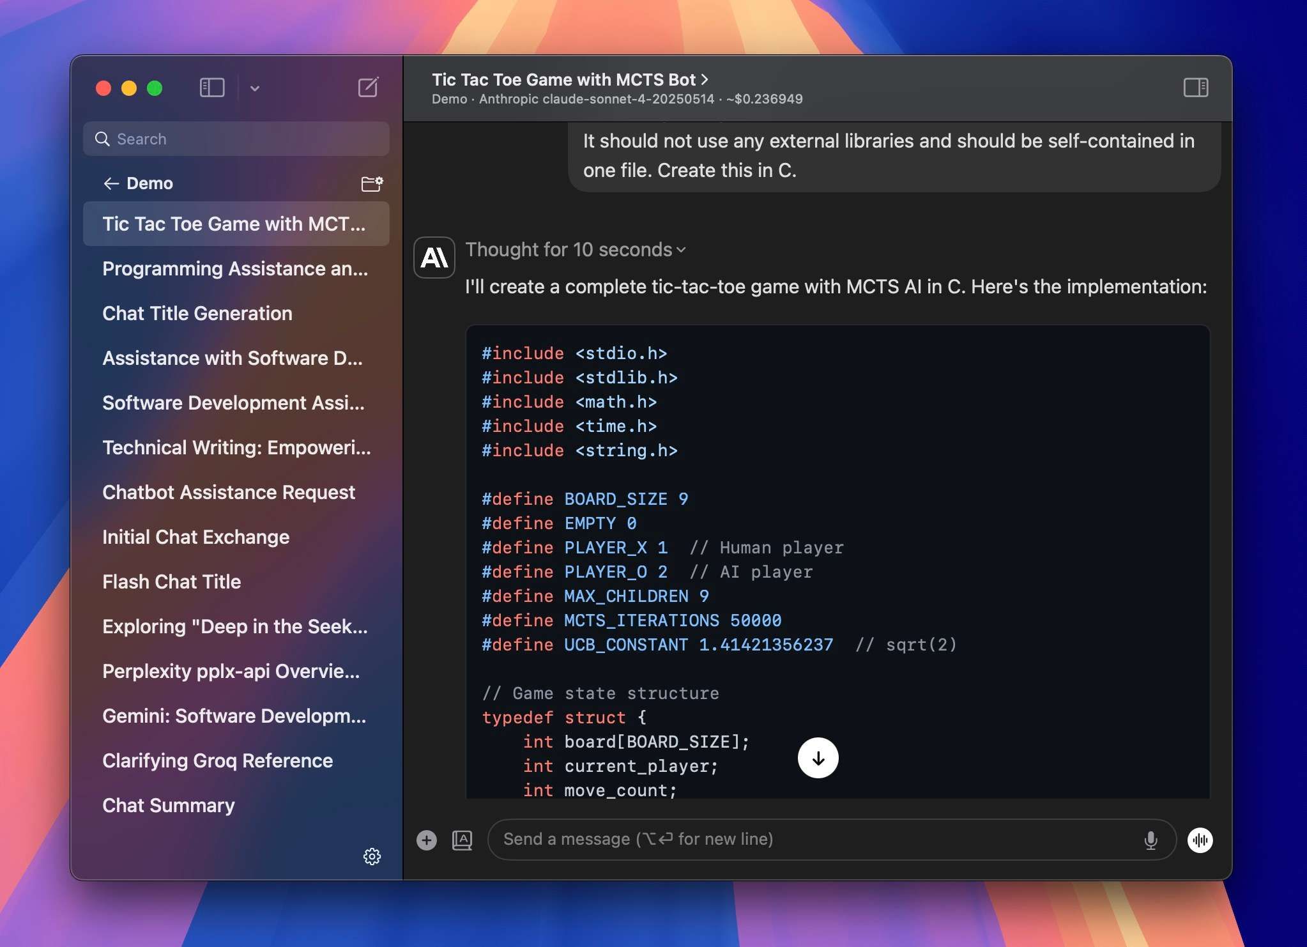
Task: Compose a new chat with the pencil icon
Action: (368, 88)
